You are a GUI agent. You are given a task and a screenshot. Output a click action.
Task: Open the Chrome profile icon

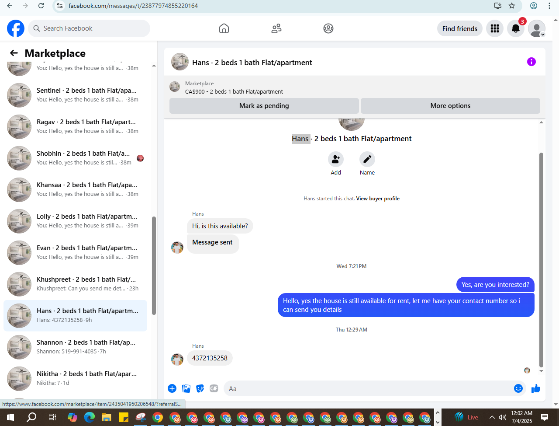(534, 6)
